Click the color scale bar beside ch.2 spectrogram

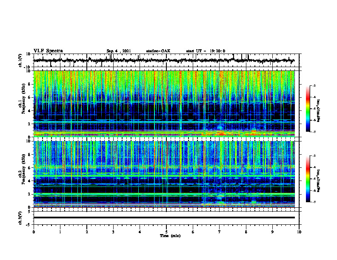(308, 179)
